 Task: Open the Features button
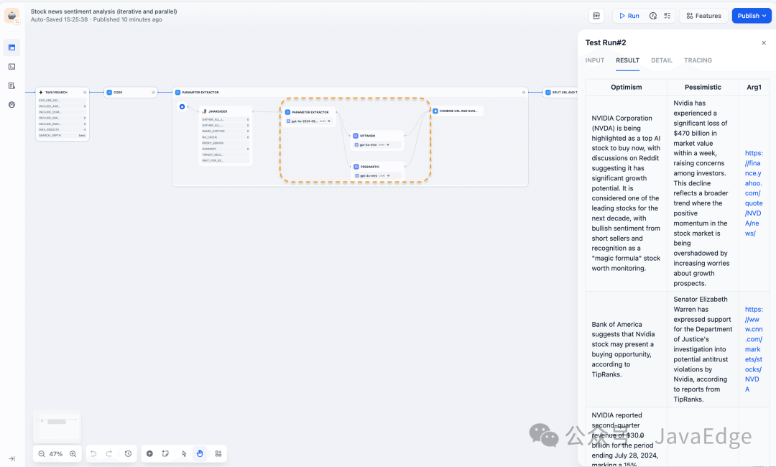point(703,16)
